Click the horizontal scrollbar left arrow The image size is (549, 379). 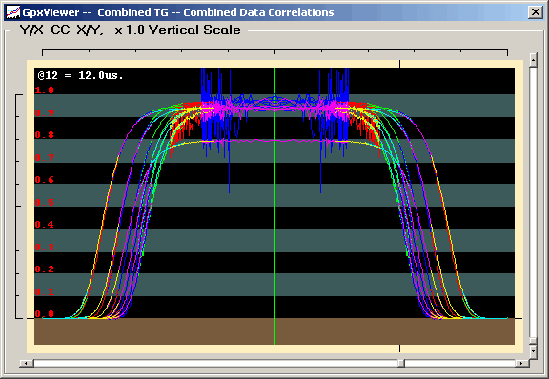pyautogui.click(x=27, y=363)
